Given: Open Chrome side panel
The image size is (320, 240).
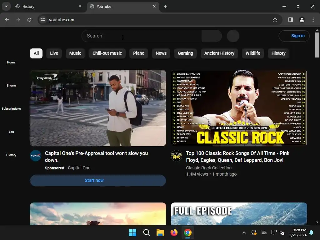Looking at the screenshot, I should click(290, 20).
